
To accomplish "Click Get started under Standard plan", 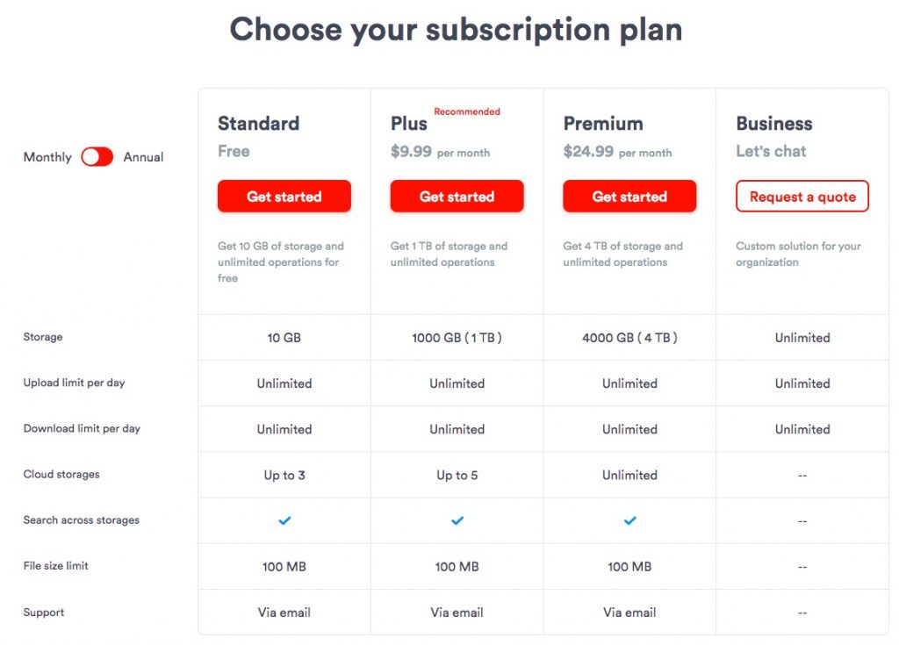I will pyautogui.click(x=284, y=196).
